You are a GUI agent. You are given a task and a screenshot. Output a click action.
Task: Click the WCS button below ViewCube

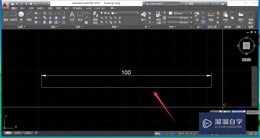coord(246,60)
